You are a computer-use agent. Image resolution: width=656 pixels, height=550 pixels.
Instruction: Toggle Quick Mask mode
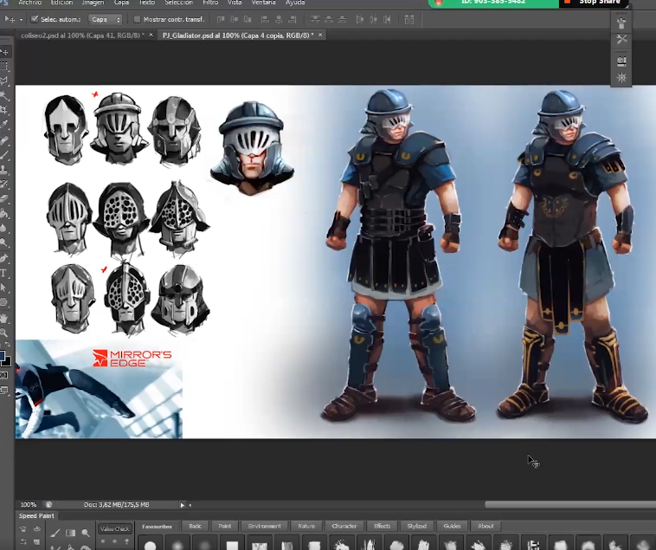[x=4, y=376]
